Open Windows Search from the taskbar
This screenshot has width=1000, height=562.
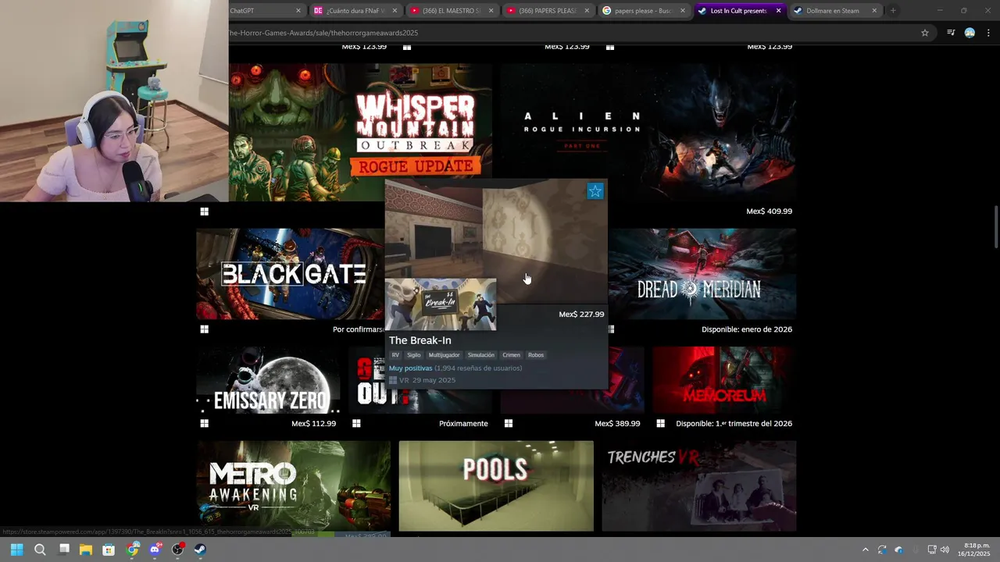40,550
